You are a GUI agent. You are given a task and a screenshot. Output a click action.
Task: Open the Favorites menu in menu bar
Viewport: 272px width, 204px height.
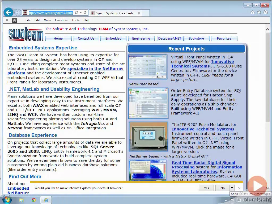[x=61, y=20]
